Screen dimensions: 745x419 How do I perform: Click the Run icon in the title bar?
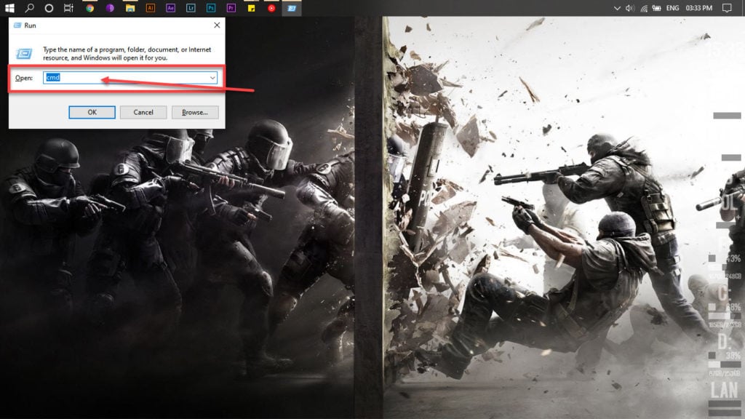(17, 25)
